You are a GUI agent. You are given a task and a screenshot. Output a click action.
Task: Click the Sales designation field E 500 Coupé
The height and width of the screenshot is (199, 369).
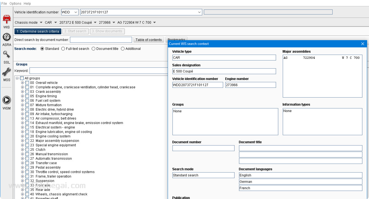[224, 71]
